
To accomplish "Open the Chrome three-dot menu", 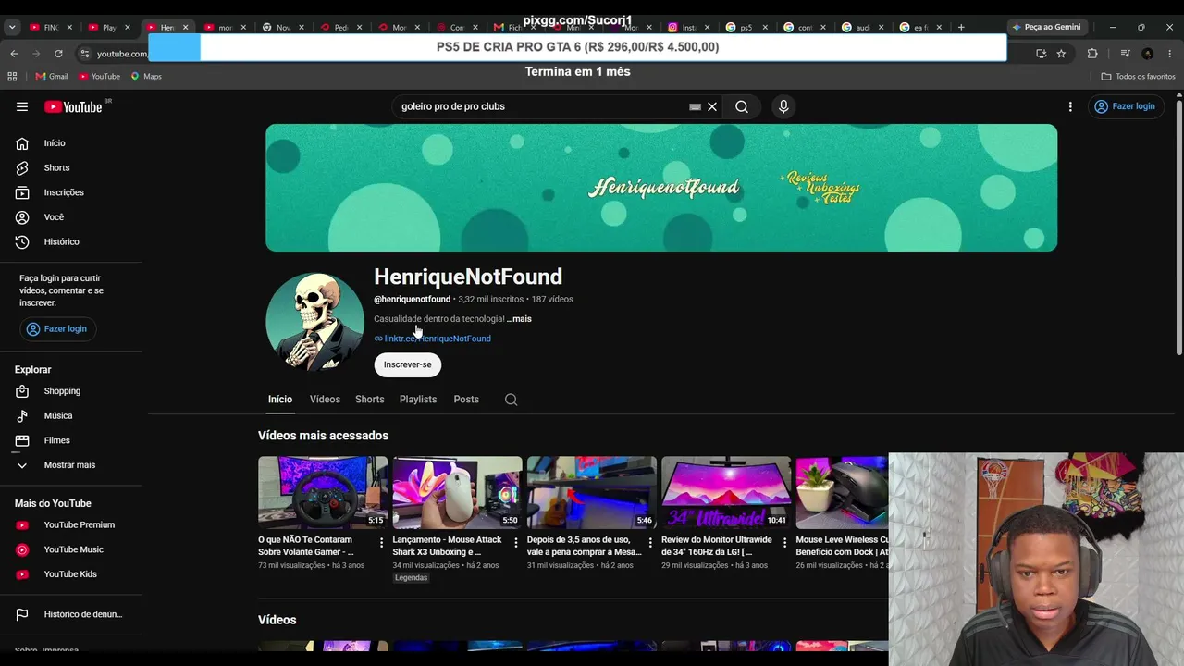I will (1170, 54).
